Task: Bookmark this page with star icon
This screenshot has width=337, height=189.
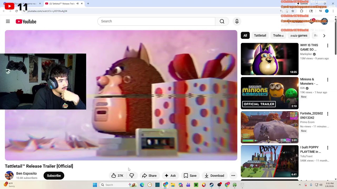Action: (x=293, y=11)
